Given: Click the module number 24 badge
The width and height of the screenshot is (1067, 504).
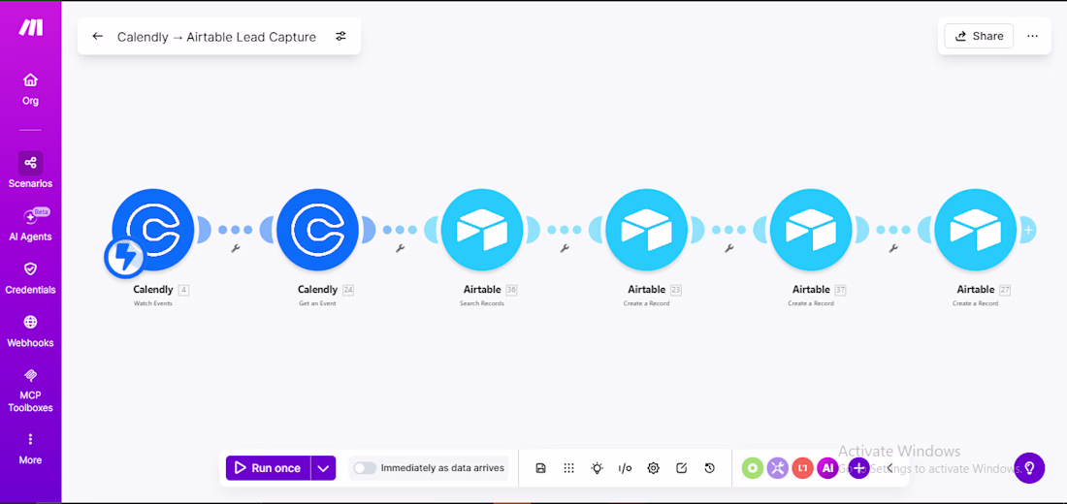Looking at the screenshot, I should click(x=348, y=290).
